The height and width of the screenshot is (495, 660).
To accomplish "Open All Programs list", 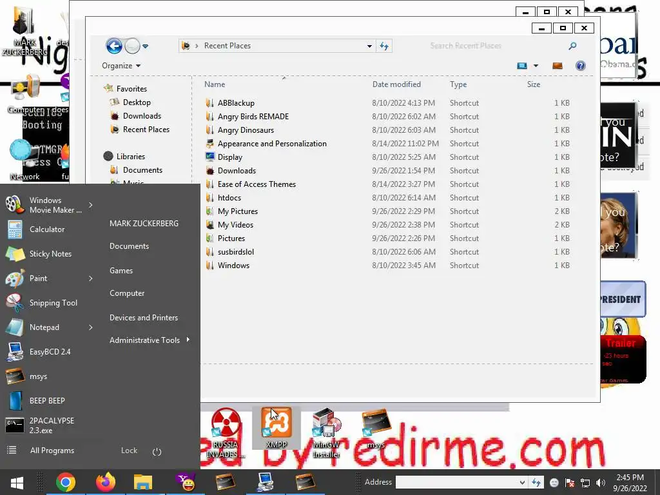I will click(52, 451).
